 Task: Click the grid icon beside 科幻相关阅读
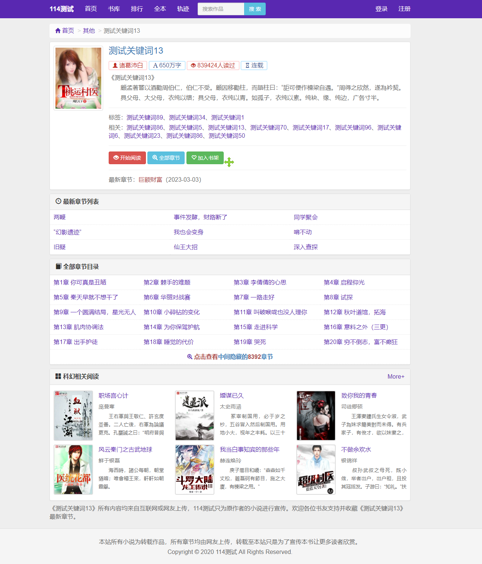tap(58, 376)
